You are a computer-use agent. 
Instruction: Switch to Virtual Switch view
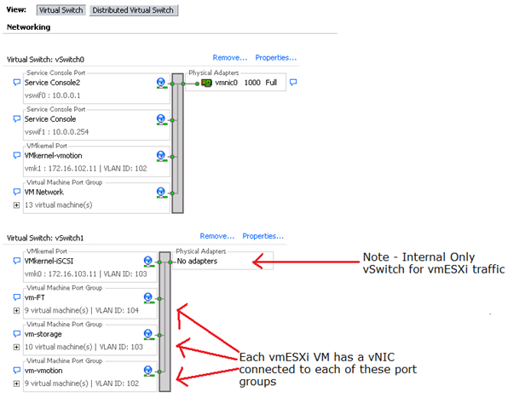pos(60,10)
